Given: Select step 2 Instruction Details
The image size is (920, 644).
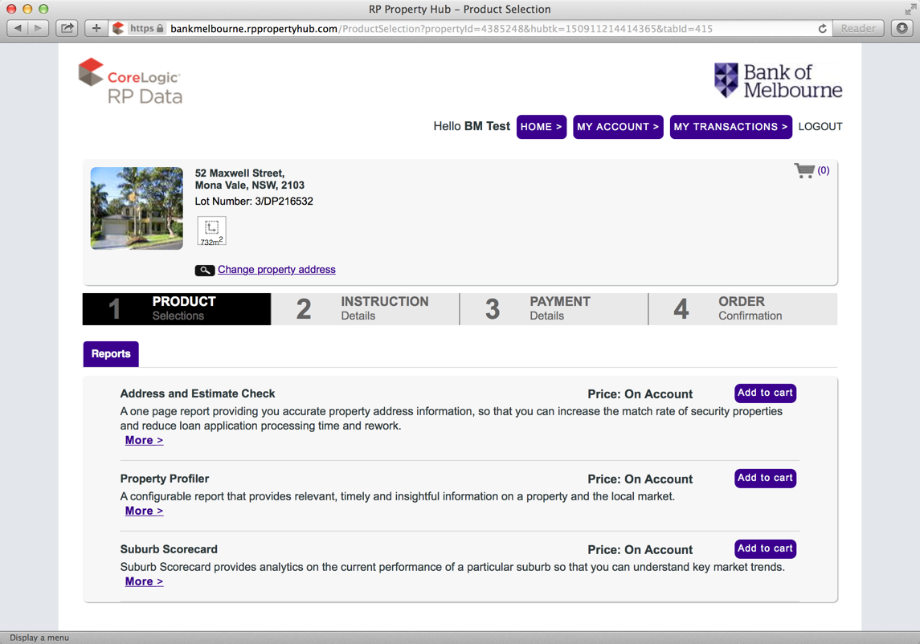Looking at the screenshot, I should (x=366, y=309).
